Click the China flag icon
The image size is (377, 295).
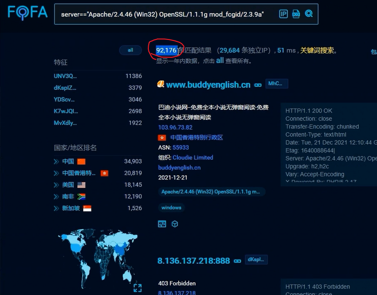pos(81,161)
